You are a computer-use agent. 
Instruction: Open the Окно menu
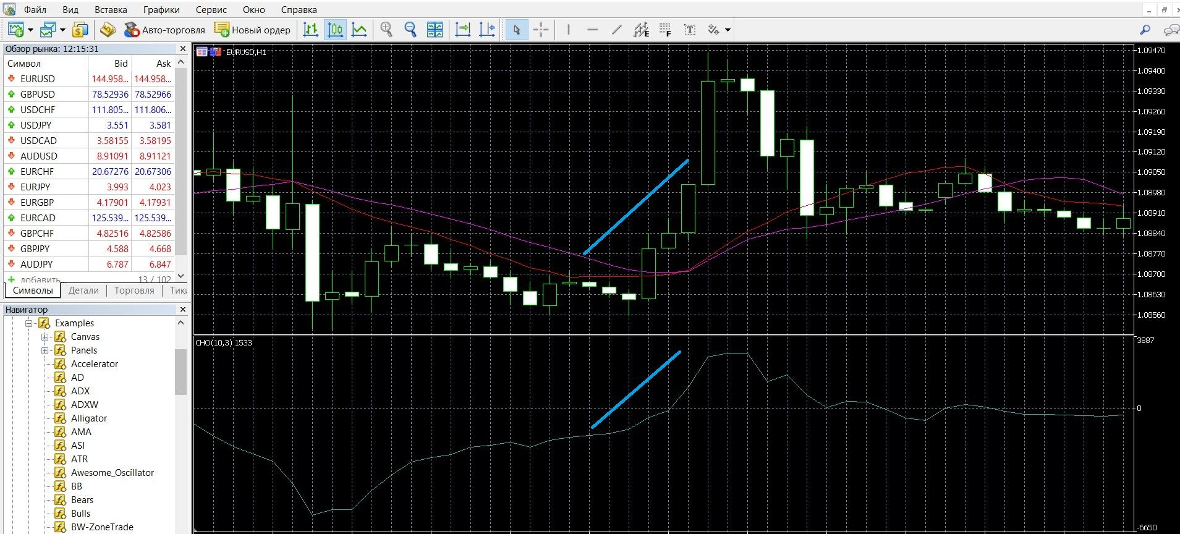click(253, 9)
